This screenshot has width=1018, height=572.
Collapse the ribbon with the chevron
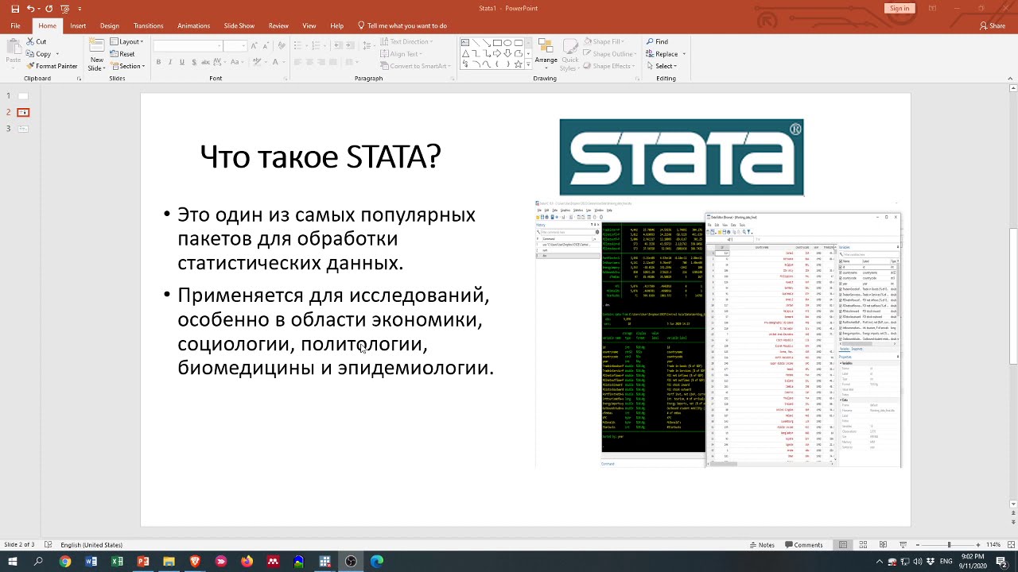1011,79
